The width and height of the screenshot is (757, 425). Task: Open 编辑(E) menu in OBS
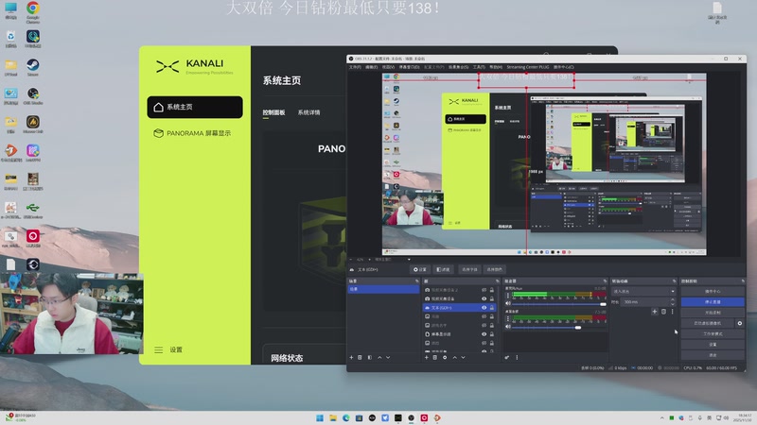(x=371, y=67)
